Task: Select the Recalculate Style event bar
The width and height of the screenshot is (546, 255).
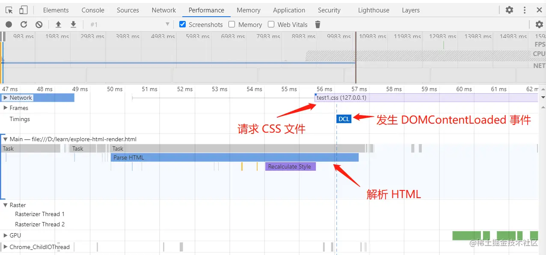Action: [x=291, y=166]
